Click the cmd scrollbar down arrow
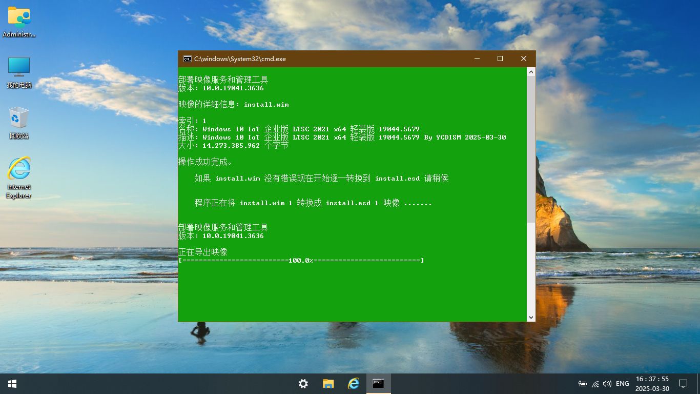700x394 pixels. (531, 318)
